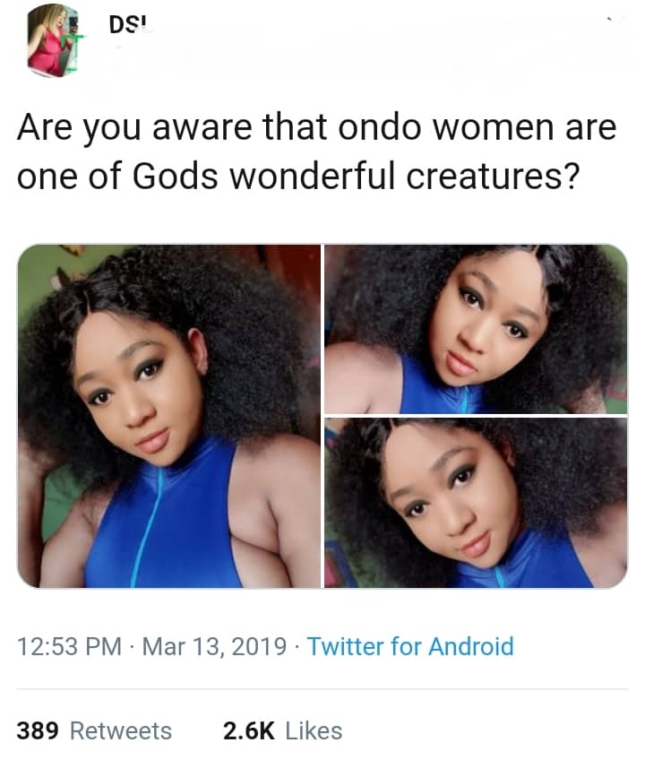Click the dot separator before Twitter for Android
Image resolution: width=645 pixels, height=760 pixels.
point(297,646)
